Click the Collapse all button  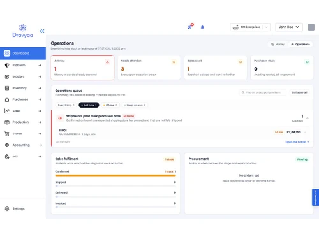click(x=299, y=92)
